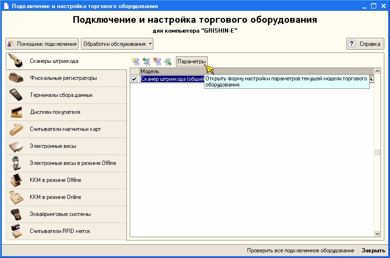Click the Закрыть button at the bottom
This screenshot has width=390, height=258.
(x=373, y=250)
